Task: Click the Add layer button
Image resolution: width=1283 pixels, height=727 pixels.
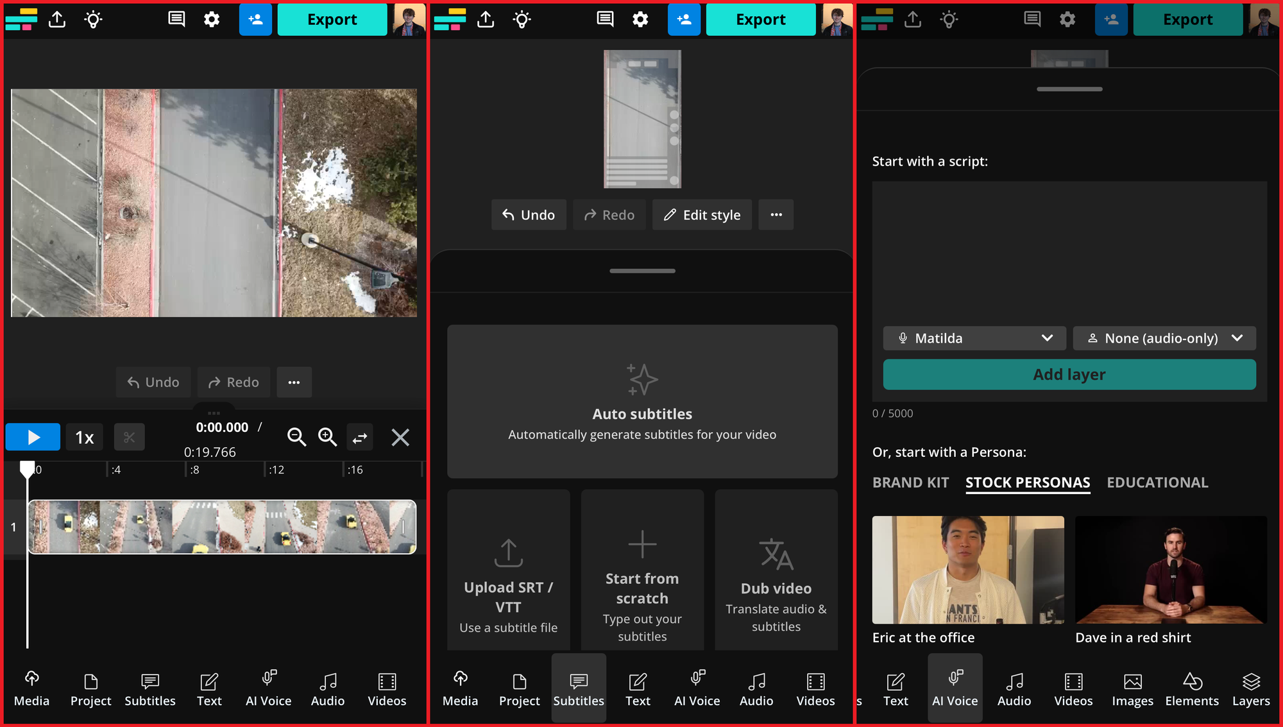Action: [x=1069, y=374]
